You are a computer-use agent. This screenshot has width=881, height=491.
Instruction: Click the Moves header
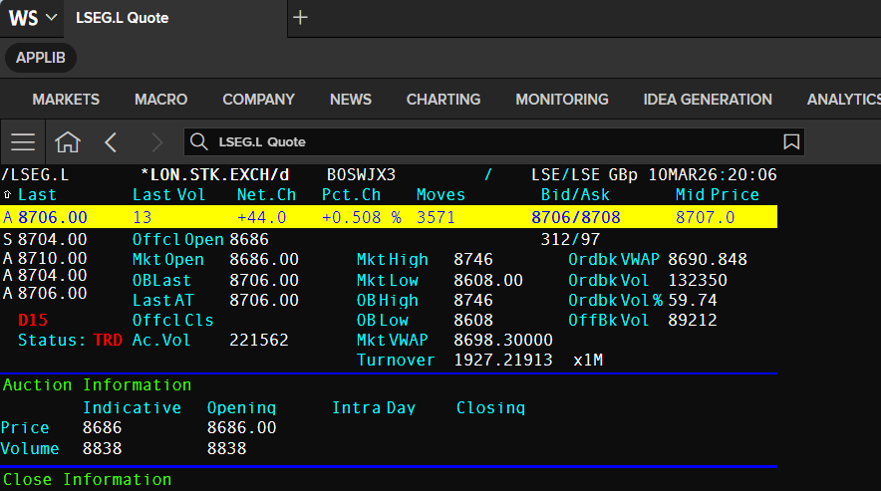click(x=440, y=195)
